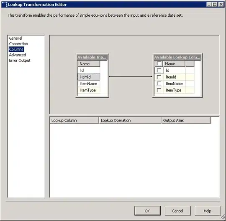Open the General page
Viewport: 226px width, 221px height.
coord(15,38)
